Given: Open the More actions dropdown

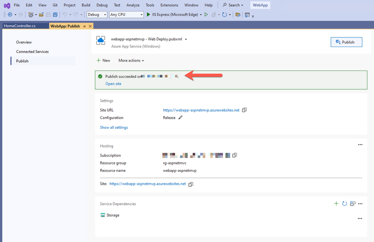Looking at the screenshot, I should 131,60.
